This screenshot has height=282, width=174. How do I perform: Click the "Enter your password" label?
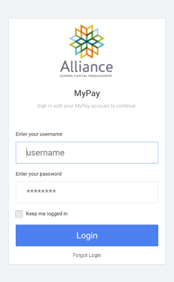[x=39, y=174]
